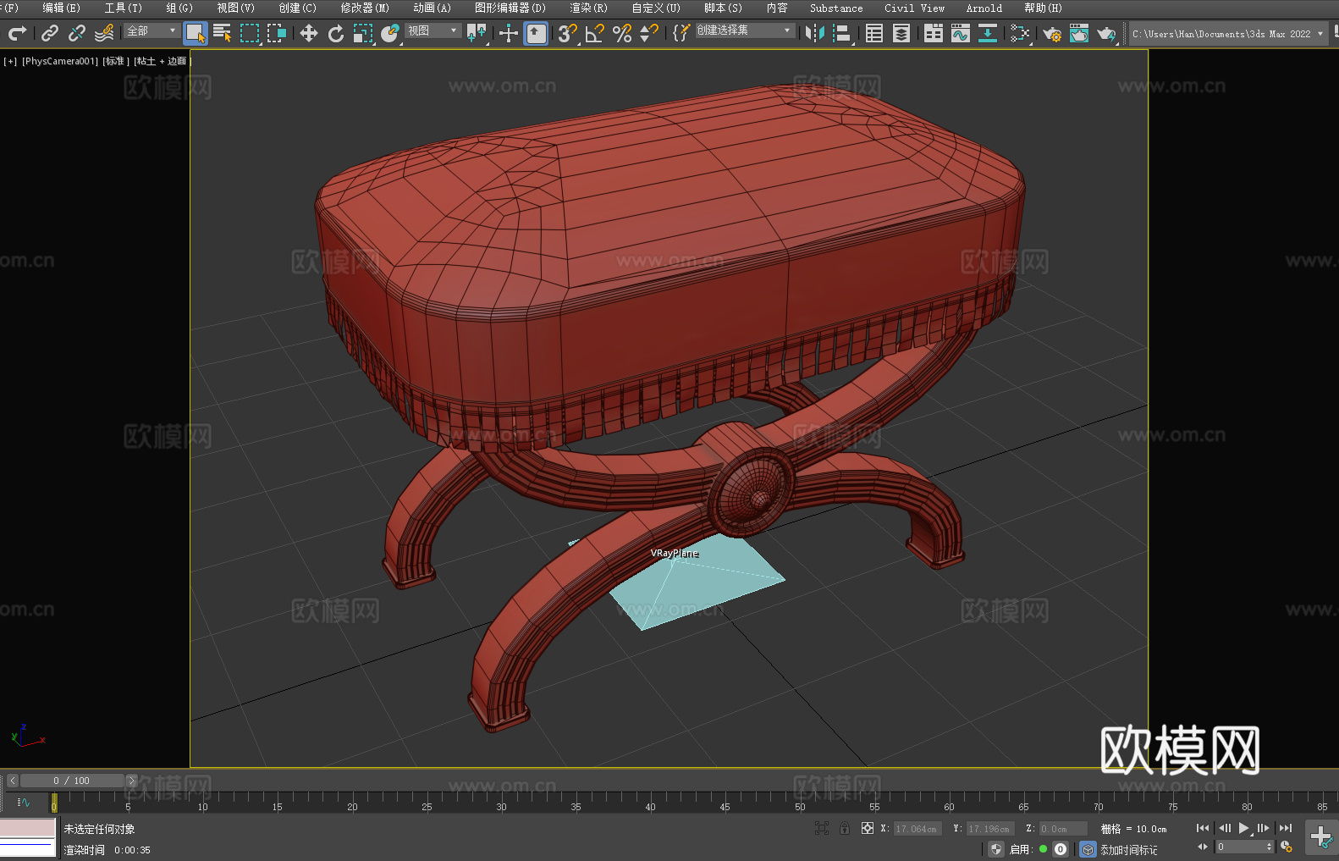This screenshot has width=1339, height=861.
Task: Activate the Select and Move tool
Action: coord(309,33)
